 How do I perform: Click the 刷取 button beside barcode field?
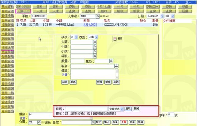tap(128, 108)
